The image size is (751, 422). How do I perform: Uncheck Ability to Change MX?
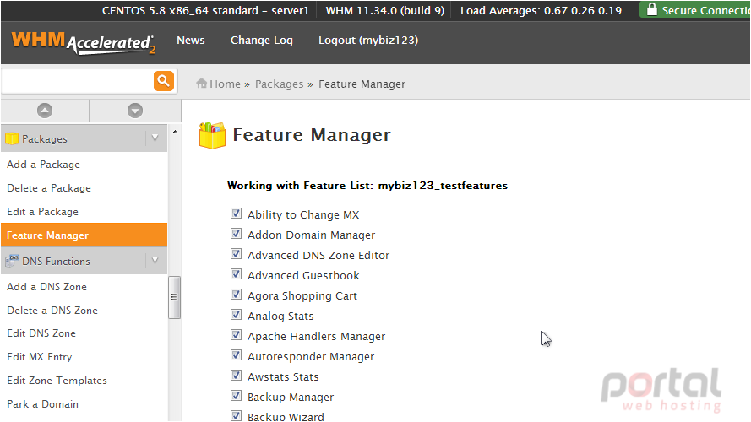coord(236,213)
